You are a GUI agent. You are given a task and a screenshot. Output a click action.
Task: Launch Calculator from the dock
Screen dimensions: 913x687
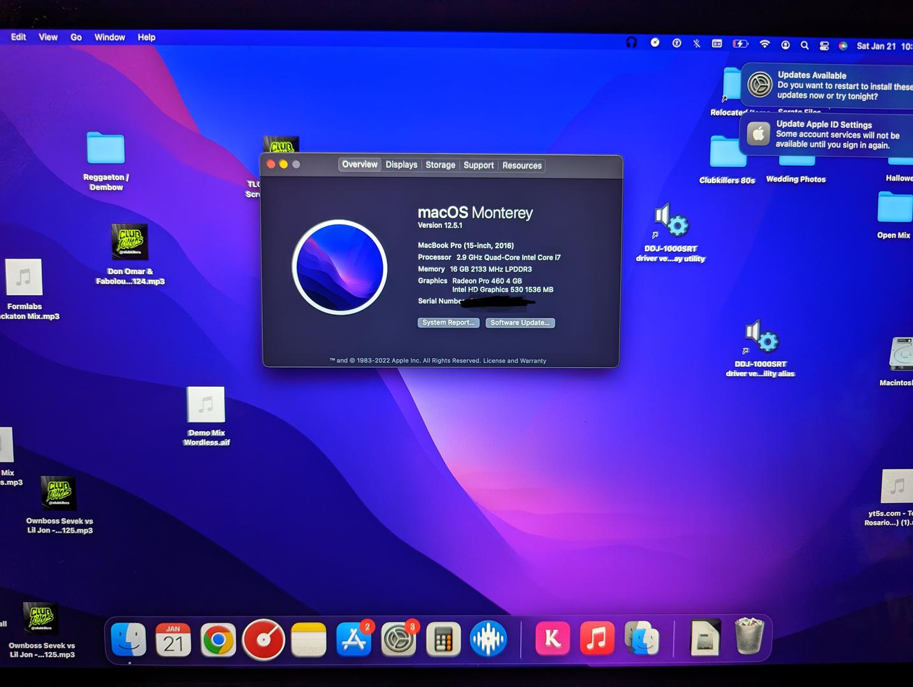[443, 639]
